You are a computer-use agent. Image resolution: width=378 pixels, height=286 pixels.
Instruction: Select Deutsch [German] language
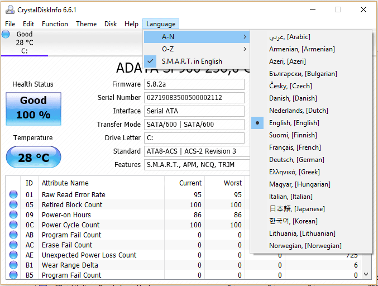(x=311, y=160)
